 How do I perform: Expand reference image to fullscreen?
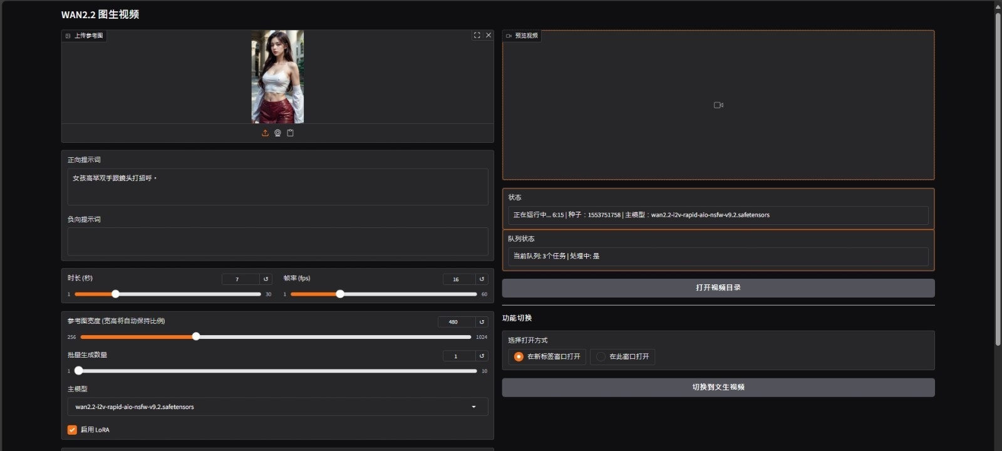477,36
